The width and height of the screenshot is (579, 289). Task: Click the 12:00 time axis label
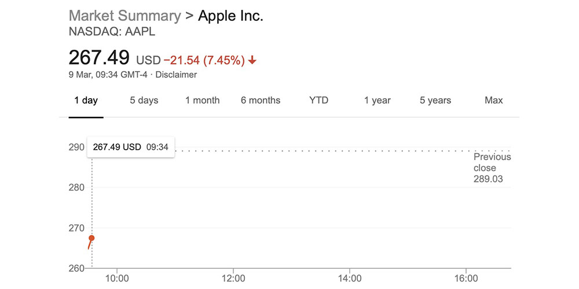coord(233,278)
